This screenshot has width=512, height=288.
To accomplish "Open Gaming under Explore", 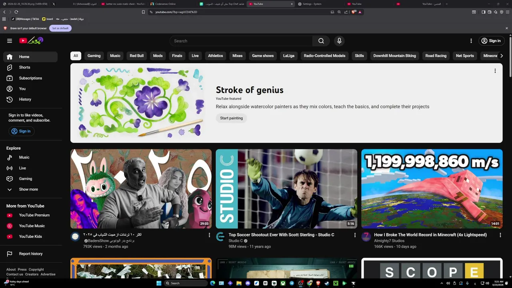I will 30,179.
